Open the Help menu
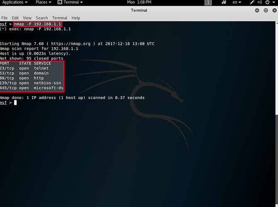278x207 pixels. [x=76, y=18]
